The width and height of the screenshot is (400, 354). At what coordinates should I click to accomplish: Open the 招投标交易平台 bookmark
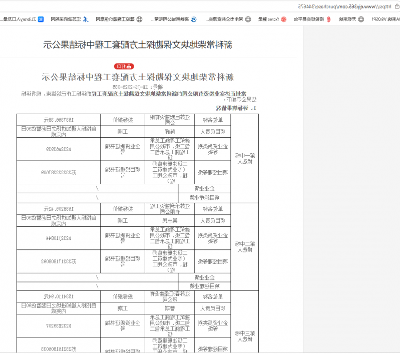coord(312,19)
